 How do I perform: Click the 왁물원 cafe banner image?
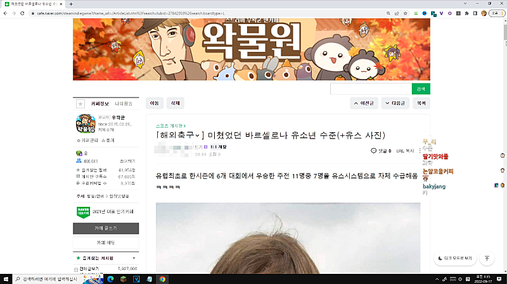251,49
